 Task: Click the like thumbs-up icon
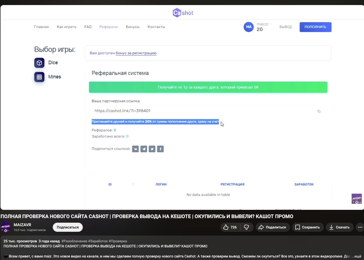pyautogui.click(x=226, y=227)
